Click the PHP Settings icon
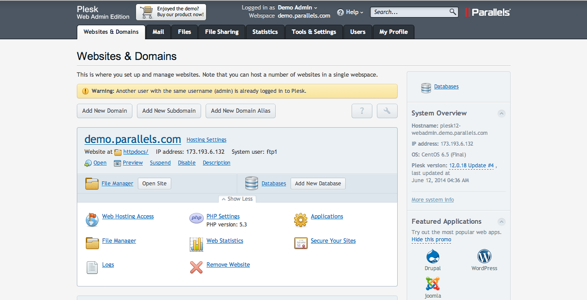587x300 pixels. pyautogui.click(x=197, y=218)
